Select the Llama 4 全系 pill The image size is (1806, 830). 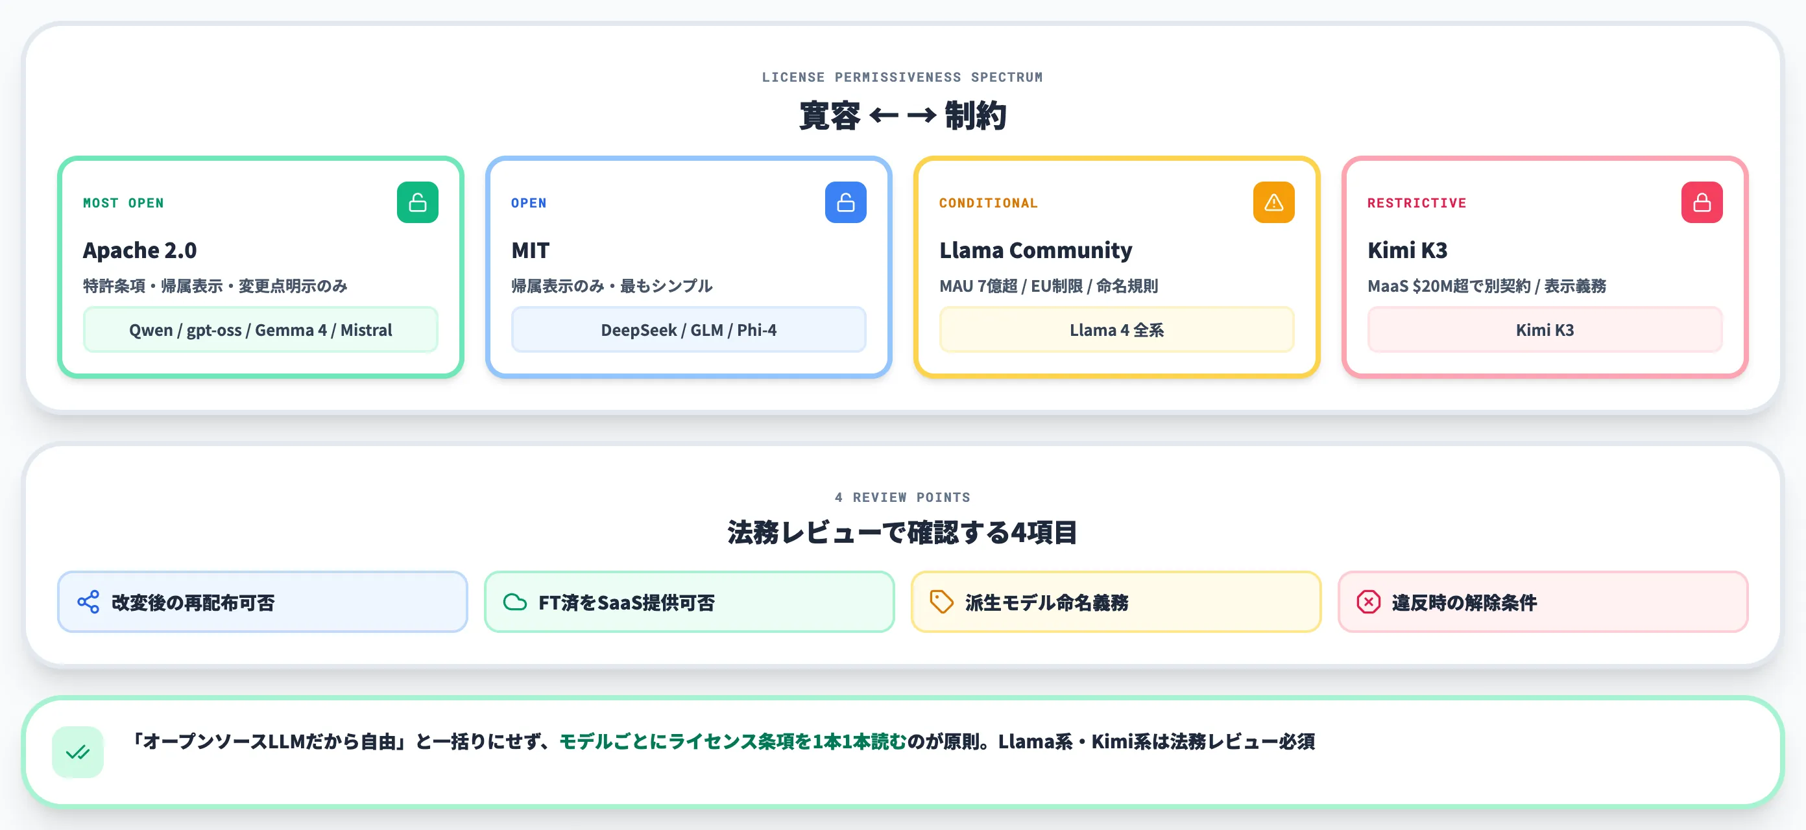(1117, 329)
